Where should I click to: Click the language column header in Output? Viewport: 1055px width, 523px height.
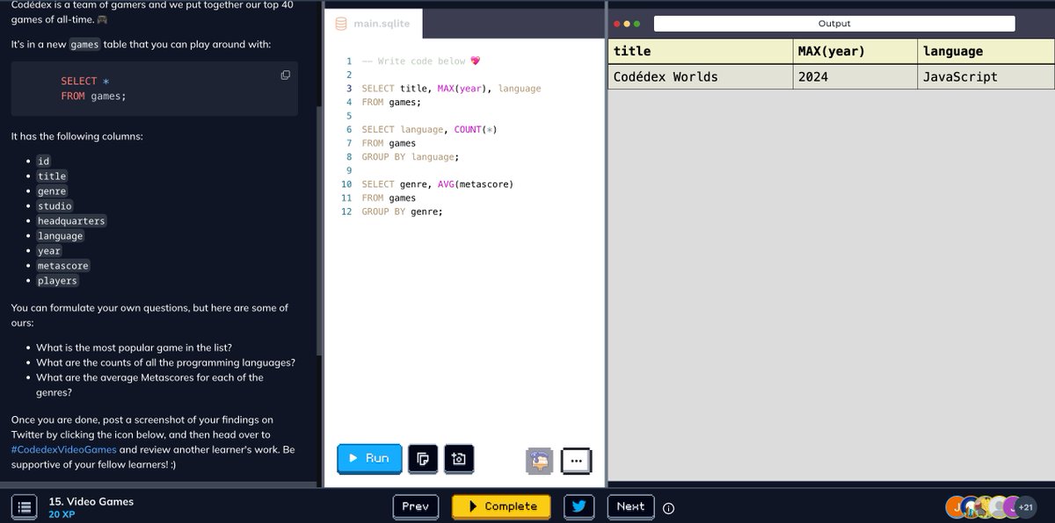pyautogui.click(x=986, y=51)
